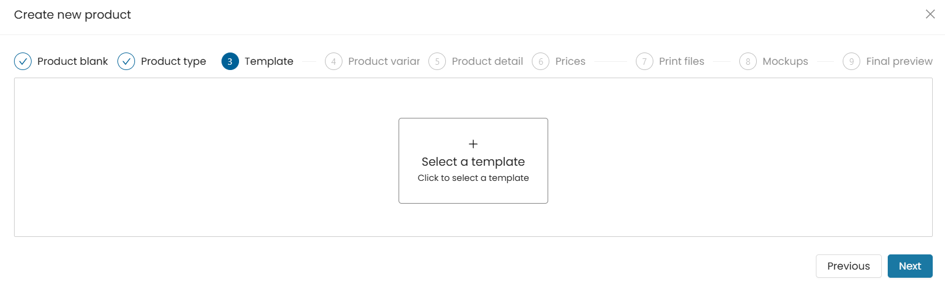Image resolution: width=945 pixels, height=290 pixels.
Task: Click the Product type checkmark icon
Action: pyautogui.click(x=126, y=61)
